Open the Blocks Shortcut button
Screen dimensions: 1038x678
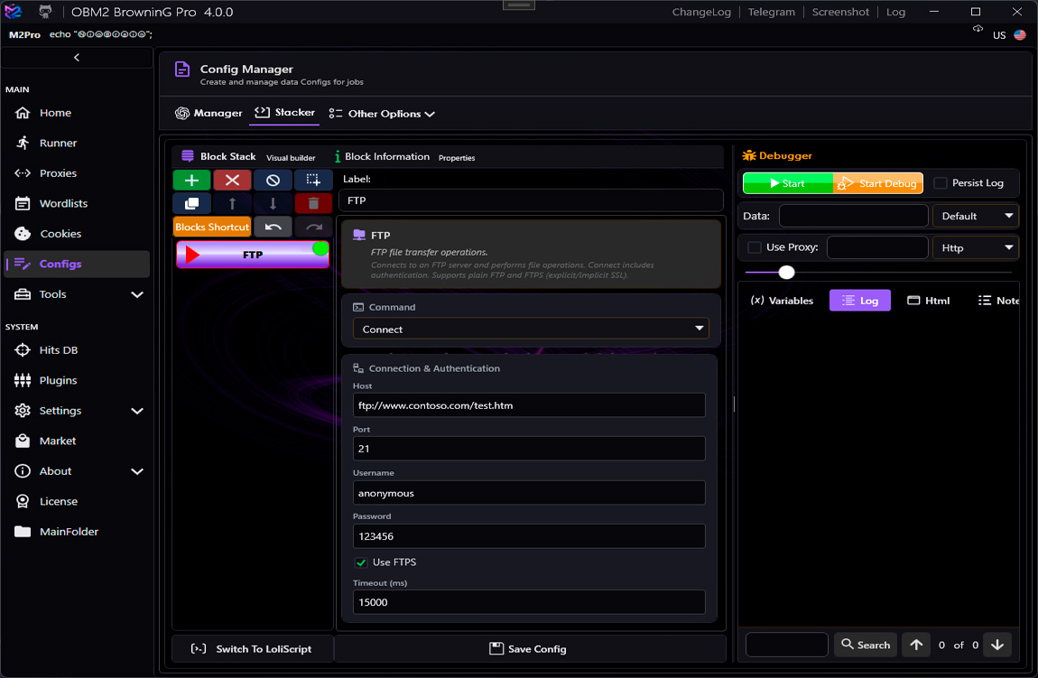point(212,228)
